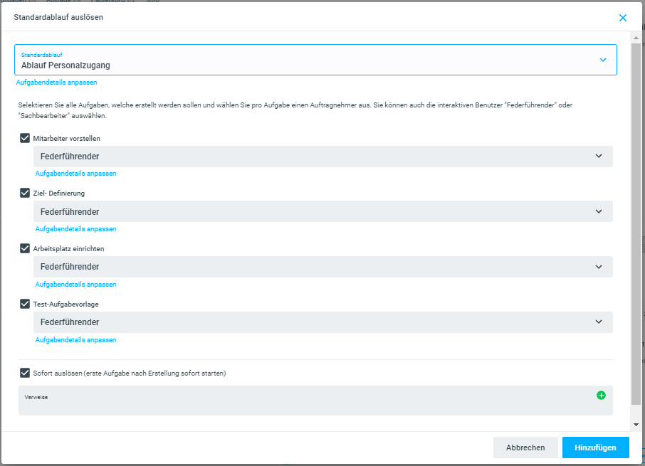Viewport: 645px width, 466px height.
Task: Expand assignee dropdown for Mitarbeiter vorstellen
Action: [322, 157]
